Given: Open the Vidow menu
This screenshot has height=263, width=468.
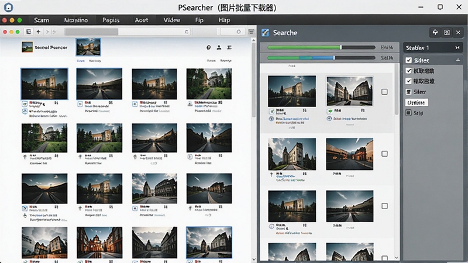Looking at the screenshot, I should pyautogui.click(x=171, y=20).
